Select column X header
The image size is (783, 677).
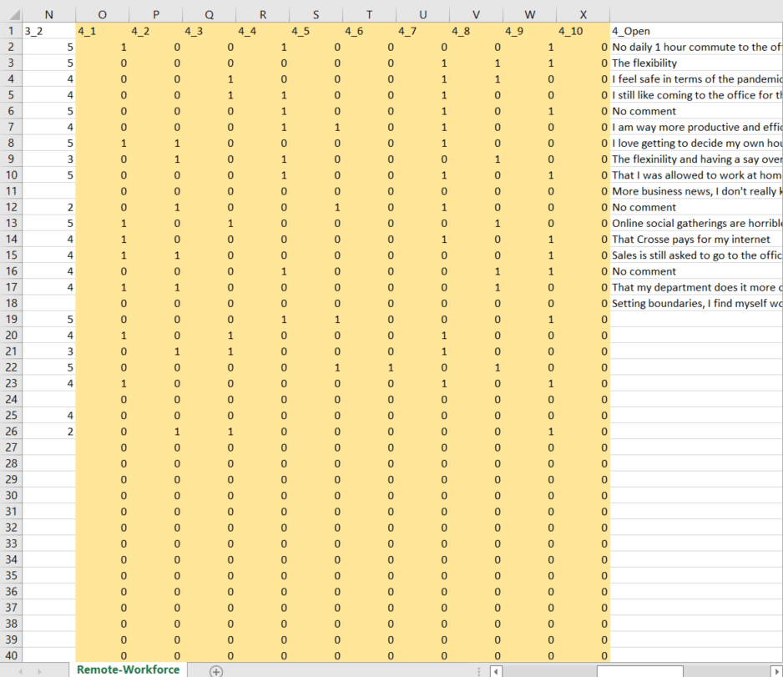pyautogui.click(x=583, y=14)
